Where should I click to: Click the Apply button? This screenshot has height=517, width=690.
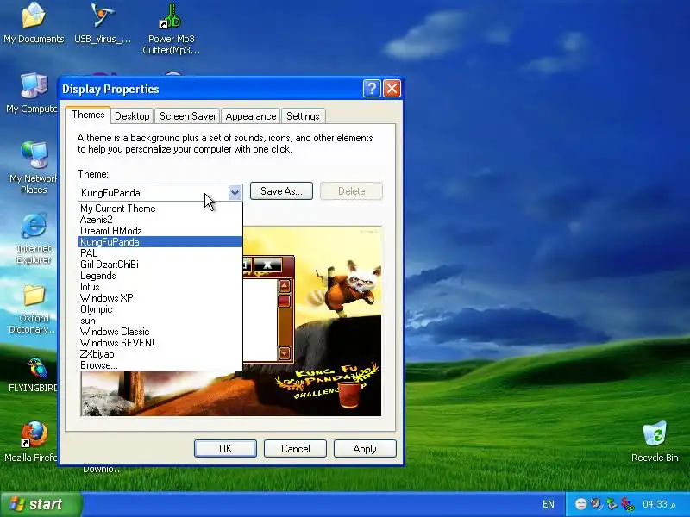[365, 448]
